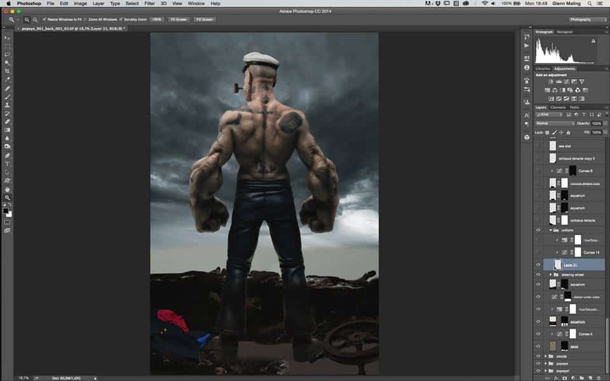Select the Type tool in the toolbar

(8, 164)
